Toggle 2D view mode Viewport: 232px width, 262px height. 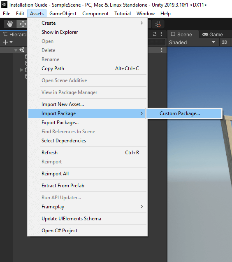click(224, 42)
